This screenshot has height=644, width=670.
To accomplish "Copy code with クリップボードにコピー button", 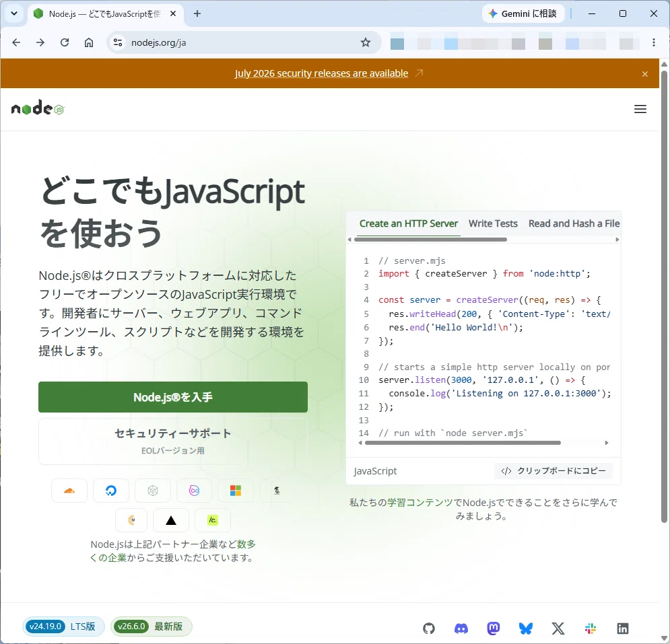I will tap(554, 470).
